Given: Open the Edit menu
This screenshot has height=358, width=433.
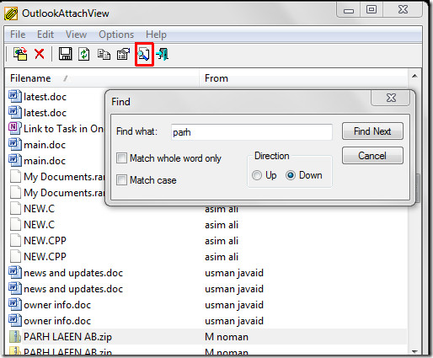Looking at the screenshot, I should (45, 35).
